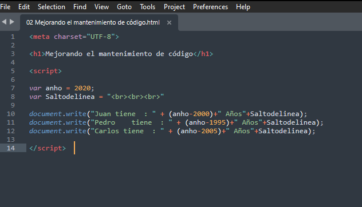This screenshot has width=362, height=207.
Task: Open the Find menu
Action: click(x=80, y=7)
